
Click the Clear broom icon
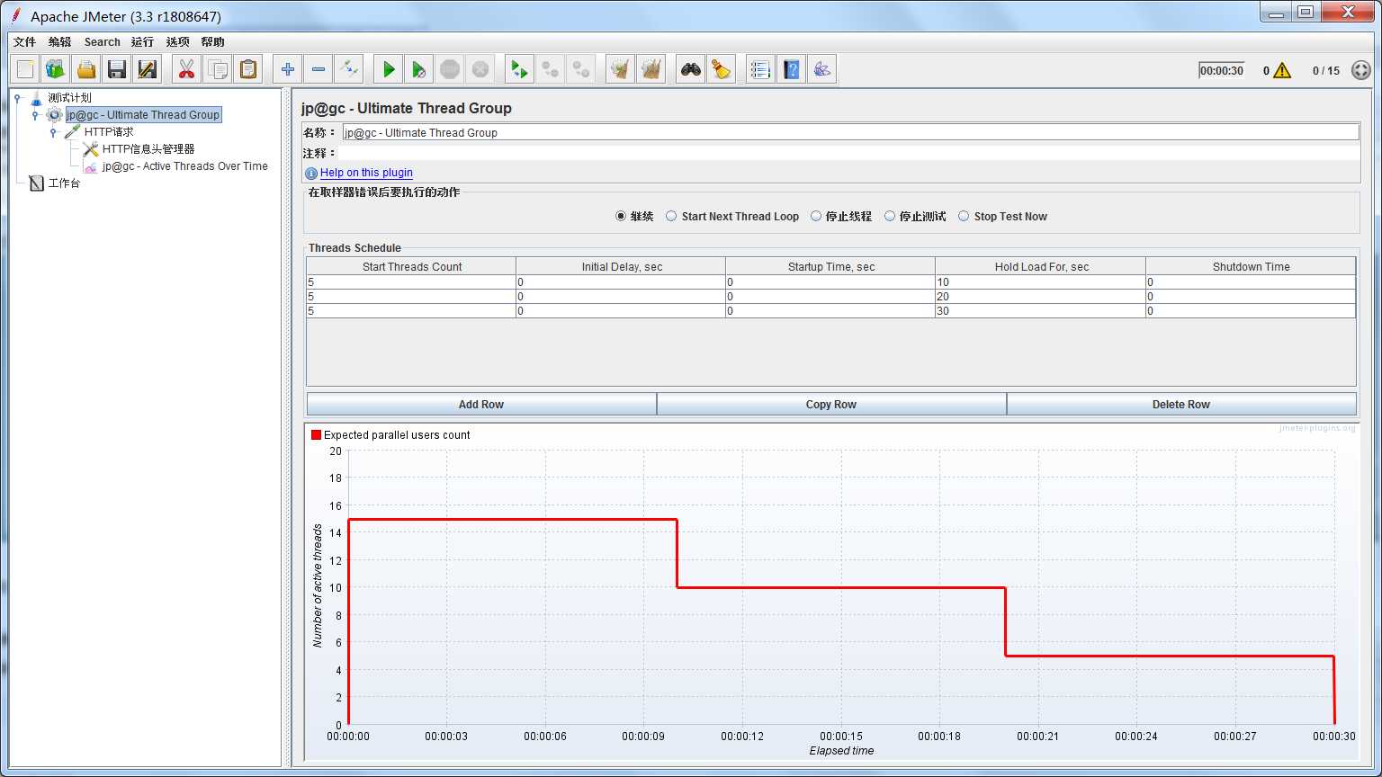620,69
